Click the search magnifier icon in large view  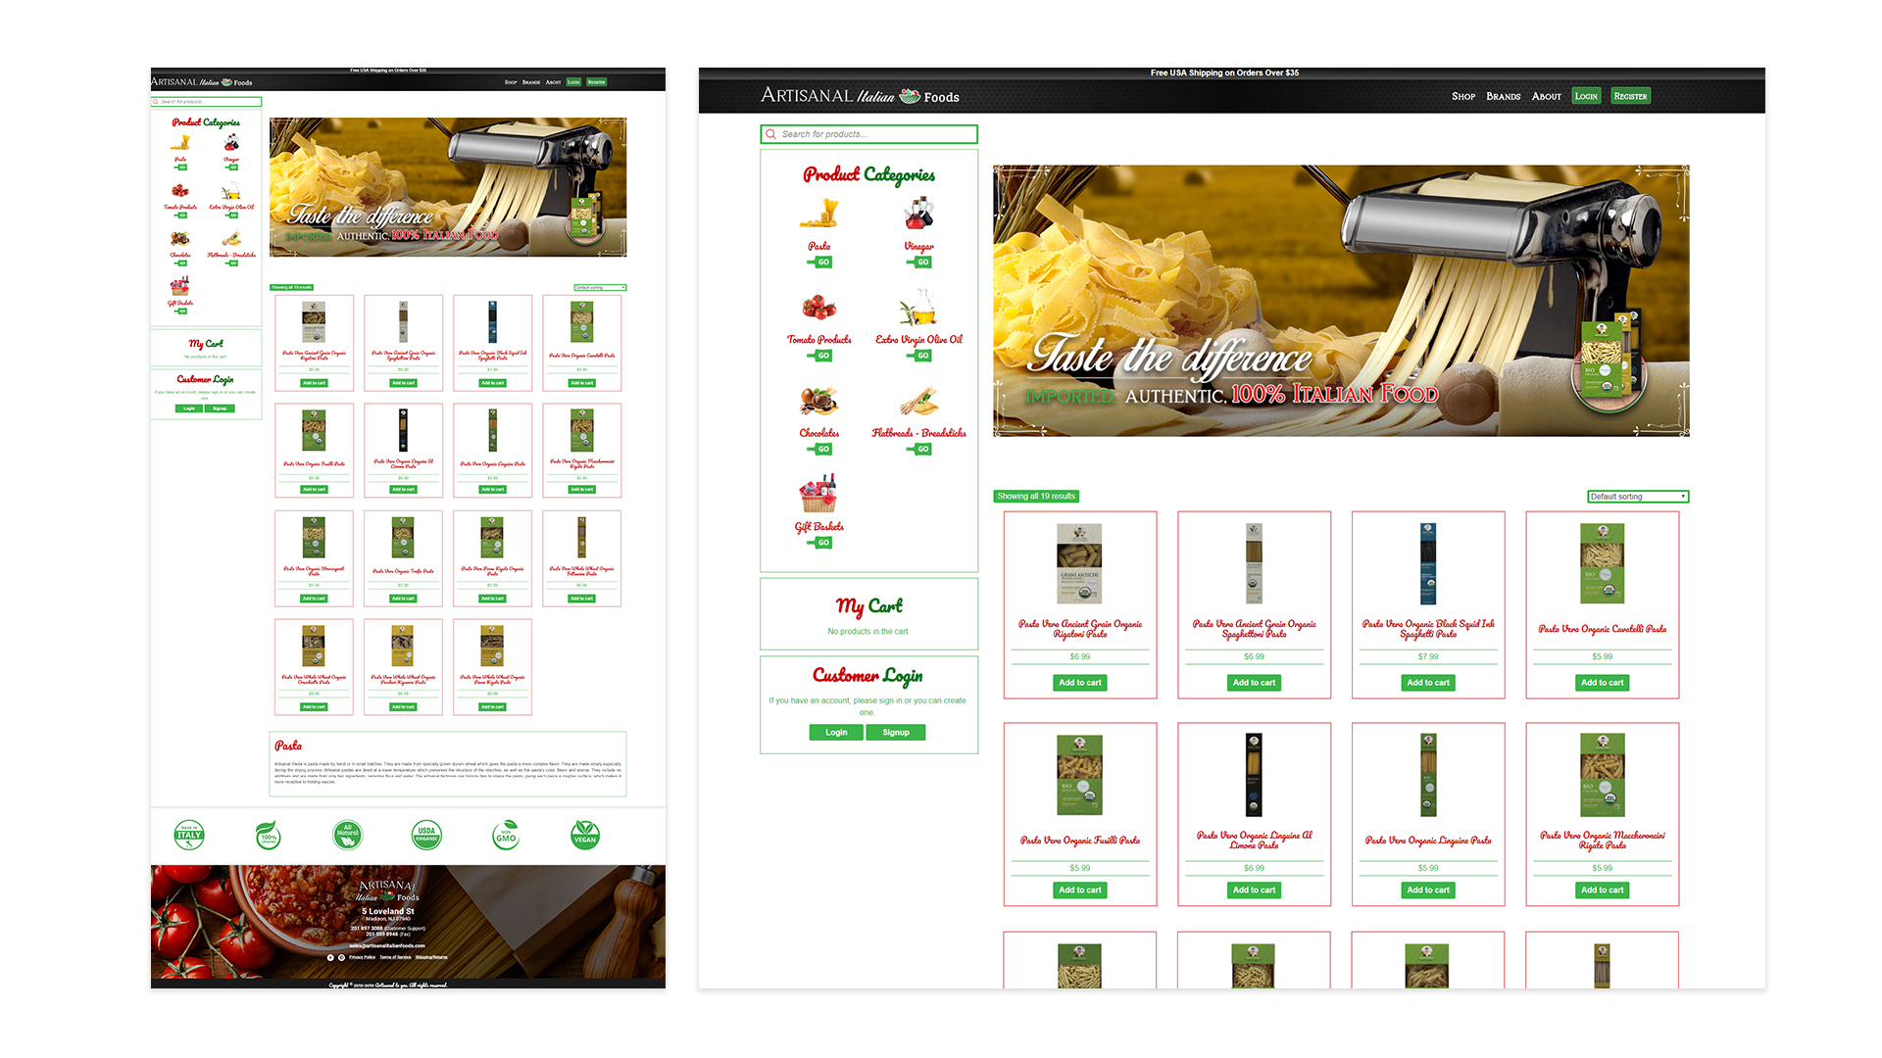click(771, 134)
